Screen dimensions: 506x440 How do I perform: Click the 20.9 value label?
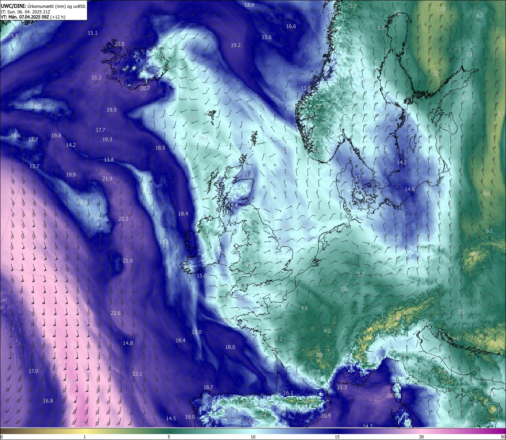tap(326, 416)
